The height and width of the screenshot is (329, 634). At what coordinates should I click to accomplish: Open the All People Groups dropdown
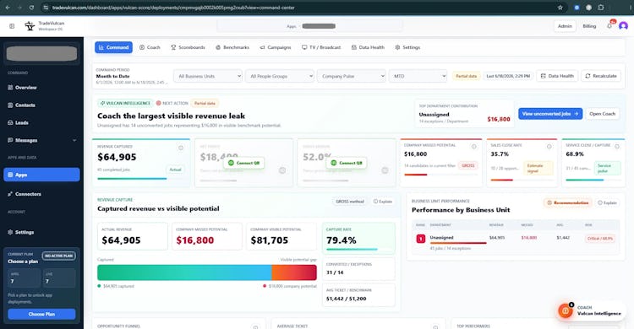click(280, 76)
